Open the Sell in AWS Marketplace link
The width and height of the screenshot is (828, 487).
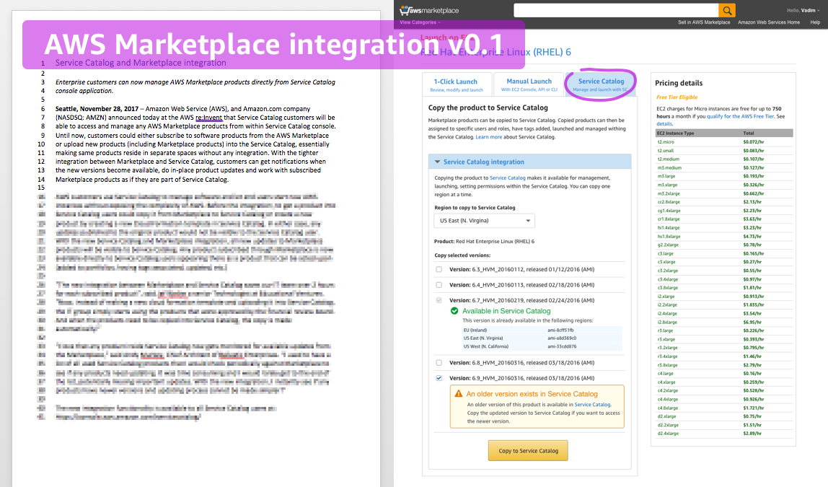coord(704,22)
